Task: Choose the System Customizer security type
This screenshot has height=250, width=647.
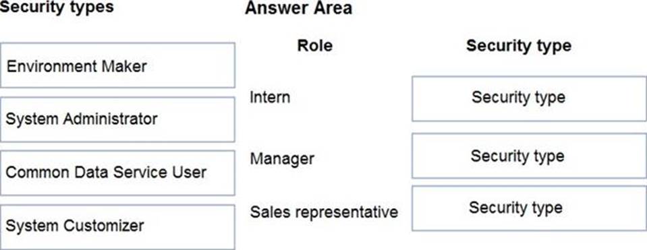Action: [x=117, y=227]
